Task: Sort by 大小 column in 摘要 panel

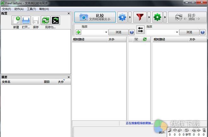Action: click(x=64, y=82)
